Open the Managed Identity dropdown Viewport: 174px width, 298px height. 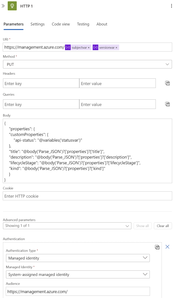pos(78,274)
